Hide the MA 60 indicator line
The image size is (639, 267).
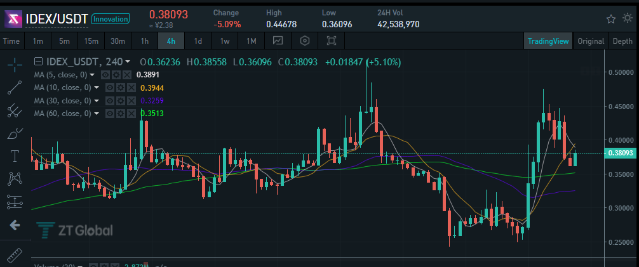[x=109, y=113]
